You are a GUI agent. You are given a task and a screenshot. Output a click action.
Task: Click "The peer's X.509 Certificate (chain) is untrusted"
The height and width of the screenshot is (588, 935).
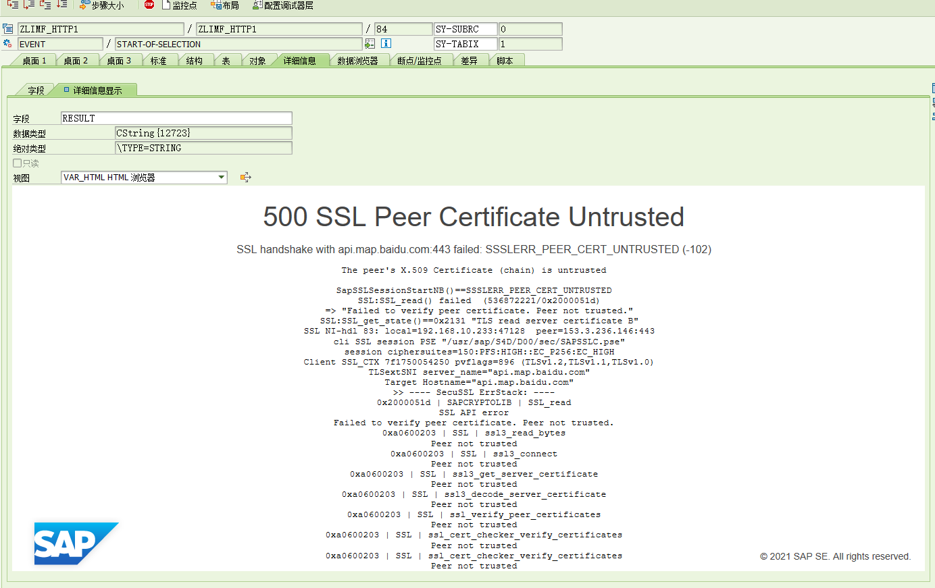[474, 270]
